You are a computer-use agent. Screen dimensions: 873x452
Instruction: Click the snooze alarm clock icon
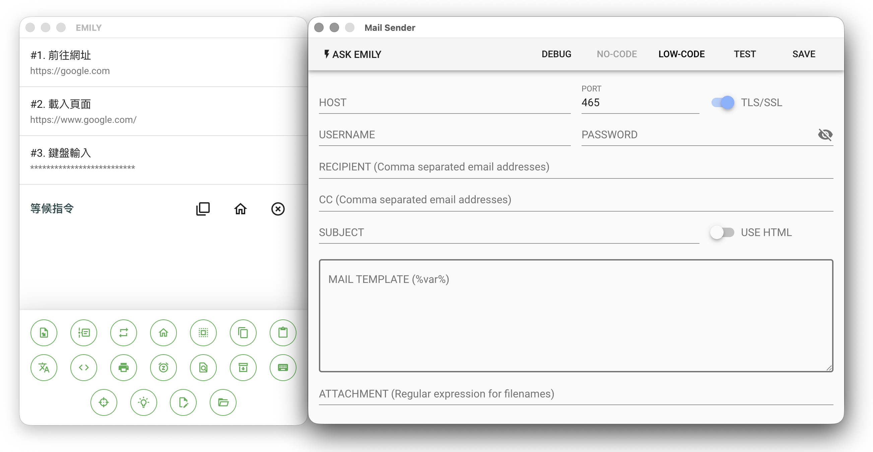tap(163, 367)
